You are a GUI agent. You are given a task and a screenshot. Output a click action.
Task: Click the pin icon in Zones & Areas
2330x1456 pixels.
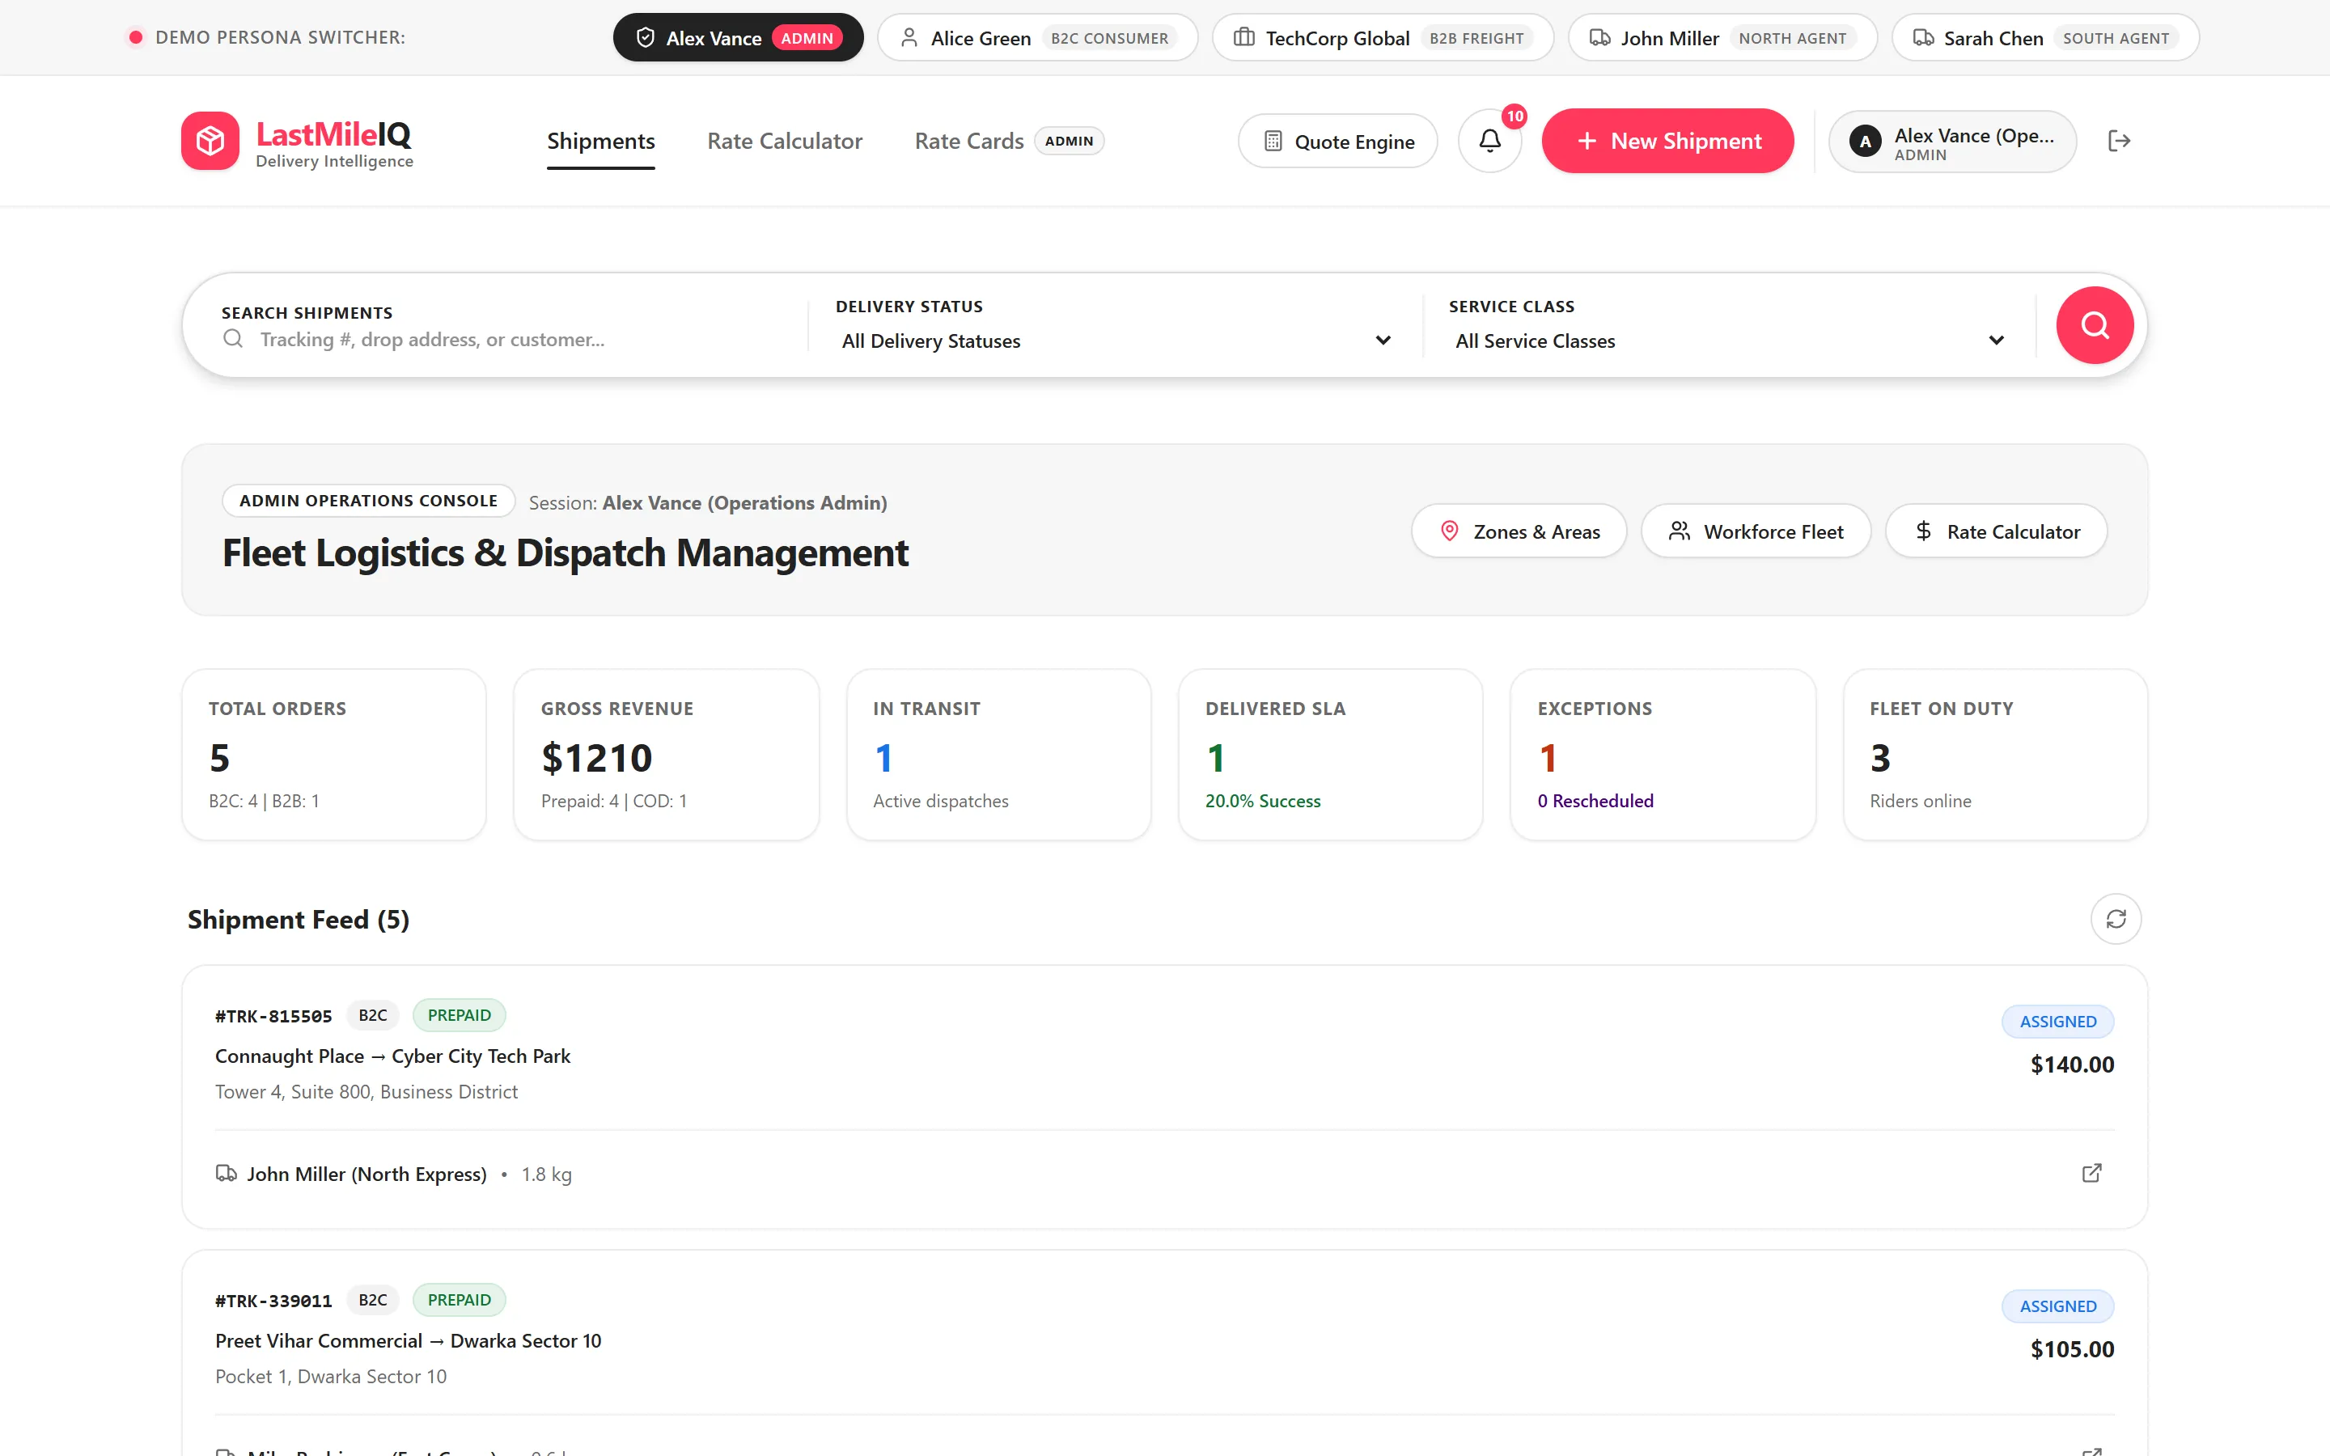click(x=1449, y=531)
